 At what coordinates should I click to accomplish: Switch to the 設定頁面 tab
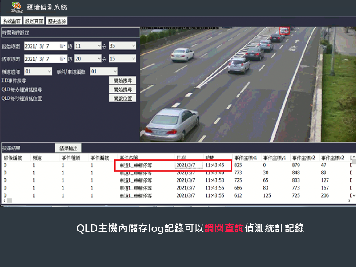34,21
